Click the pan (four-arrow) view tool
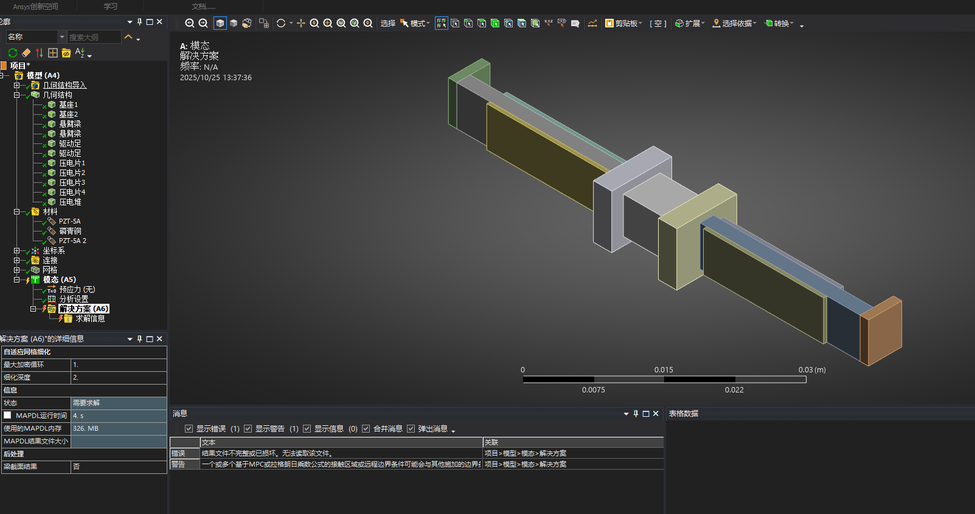Image resolution: width=975 pixels, height=514 pixels. [x=300, y=23]
